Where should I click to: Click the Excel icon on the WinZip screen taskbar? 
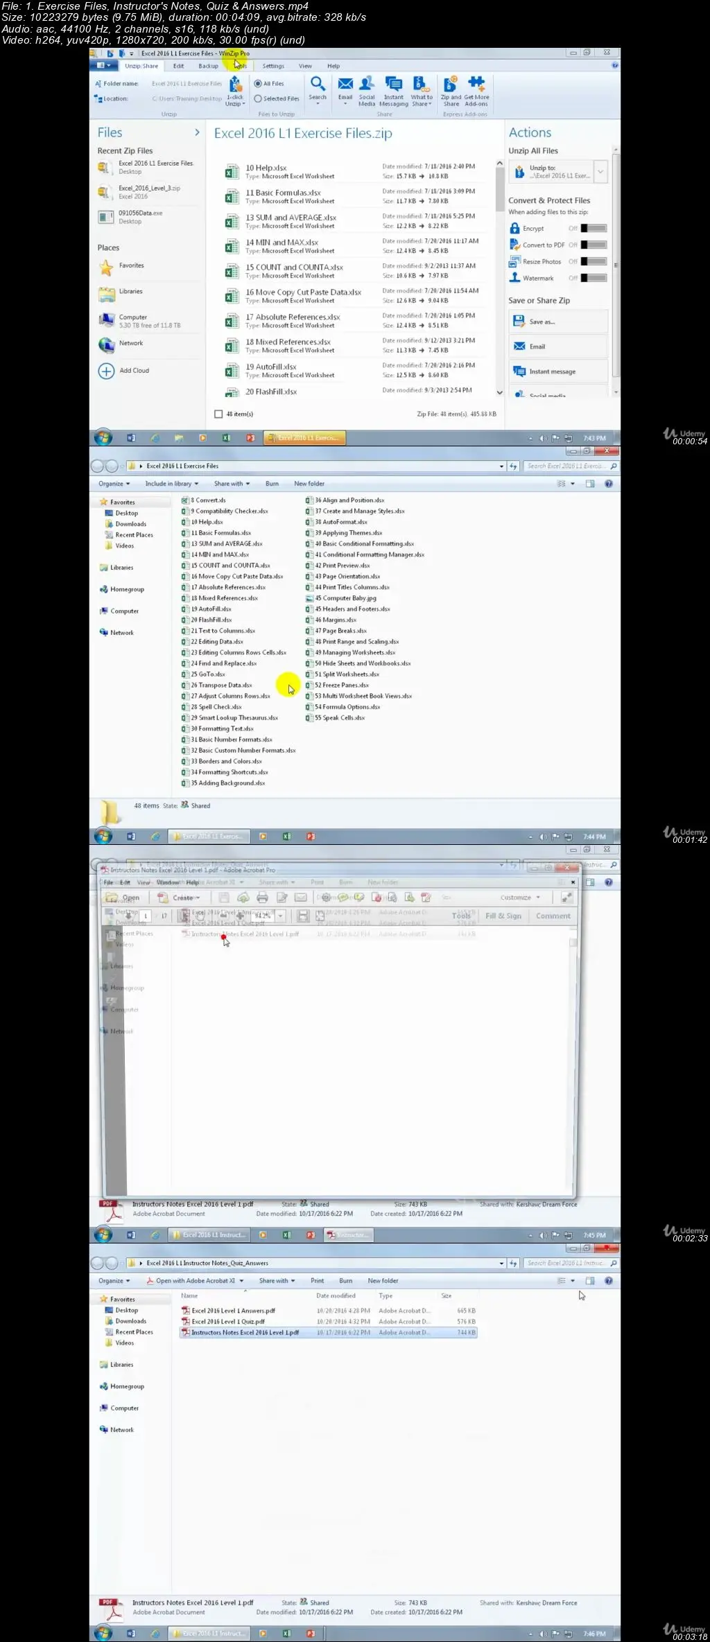[226, 438]
